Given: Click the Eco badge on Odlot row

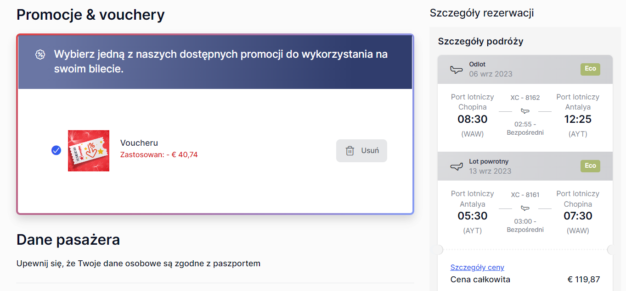Looking at the screenshot, I should pyautogui.click(x=590, y=69).
